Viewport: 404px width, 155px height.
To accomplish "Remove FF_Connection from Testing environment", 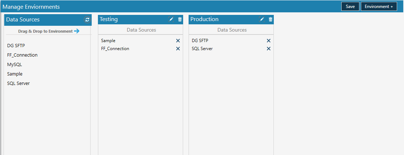I will 178,49.
